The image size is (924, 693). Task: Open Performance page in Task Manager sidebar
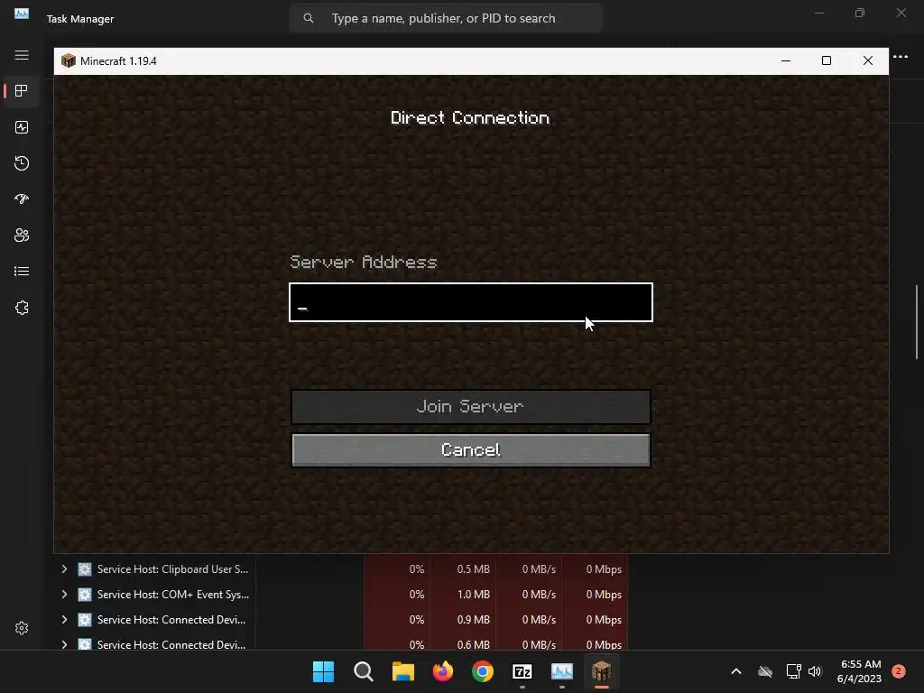coord(22,127)
